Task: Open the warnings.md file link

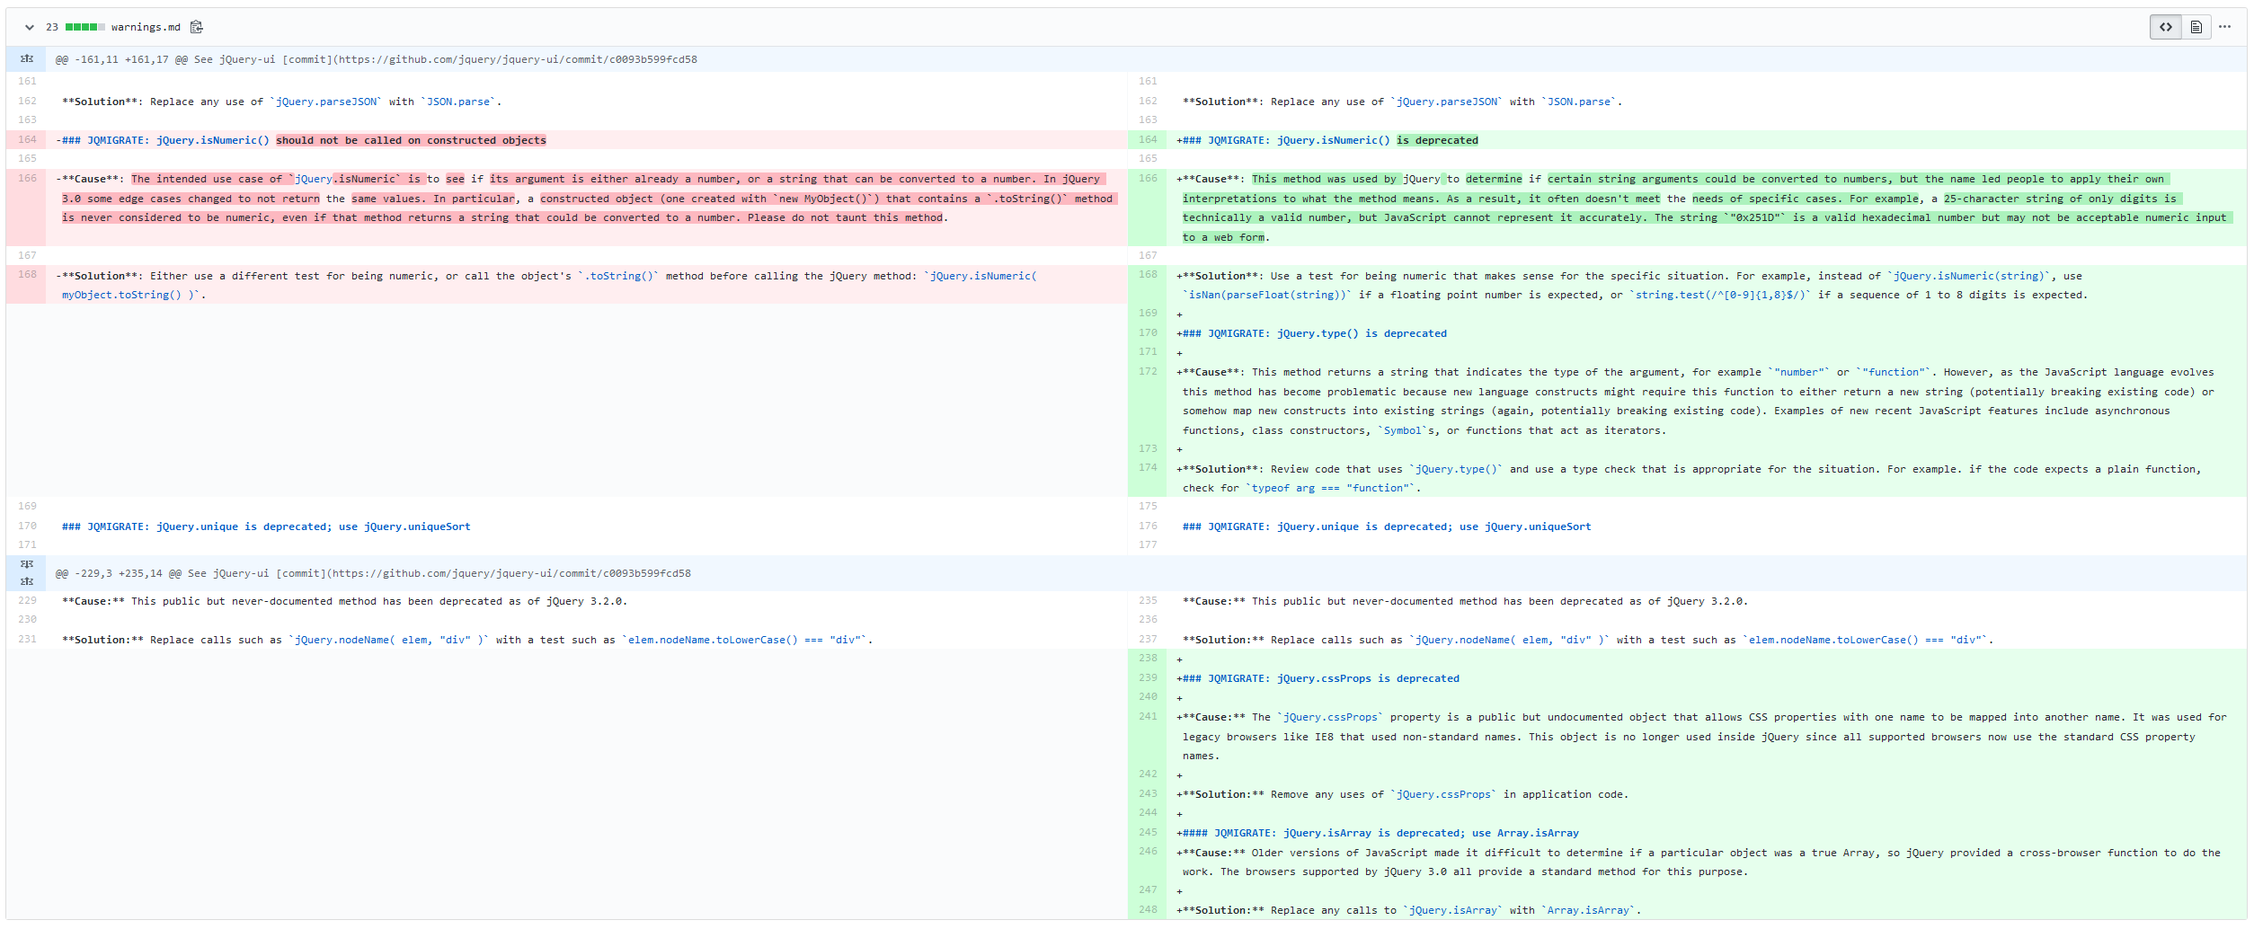Action: [x=146, y=27]
